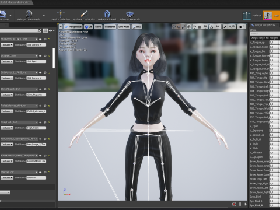Viewport: 280px width, 210px height.
Task: Open Textures dropdown for Std_Eye_L slot
Action: coord(7,61)
